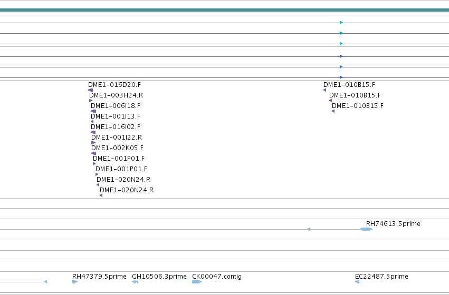Select the RH47379.5prime feature block
Image resolution: width=449 pixels, height=295 pixels.
[75, 282]
